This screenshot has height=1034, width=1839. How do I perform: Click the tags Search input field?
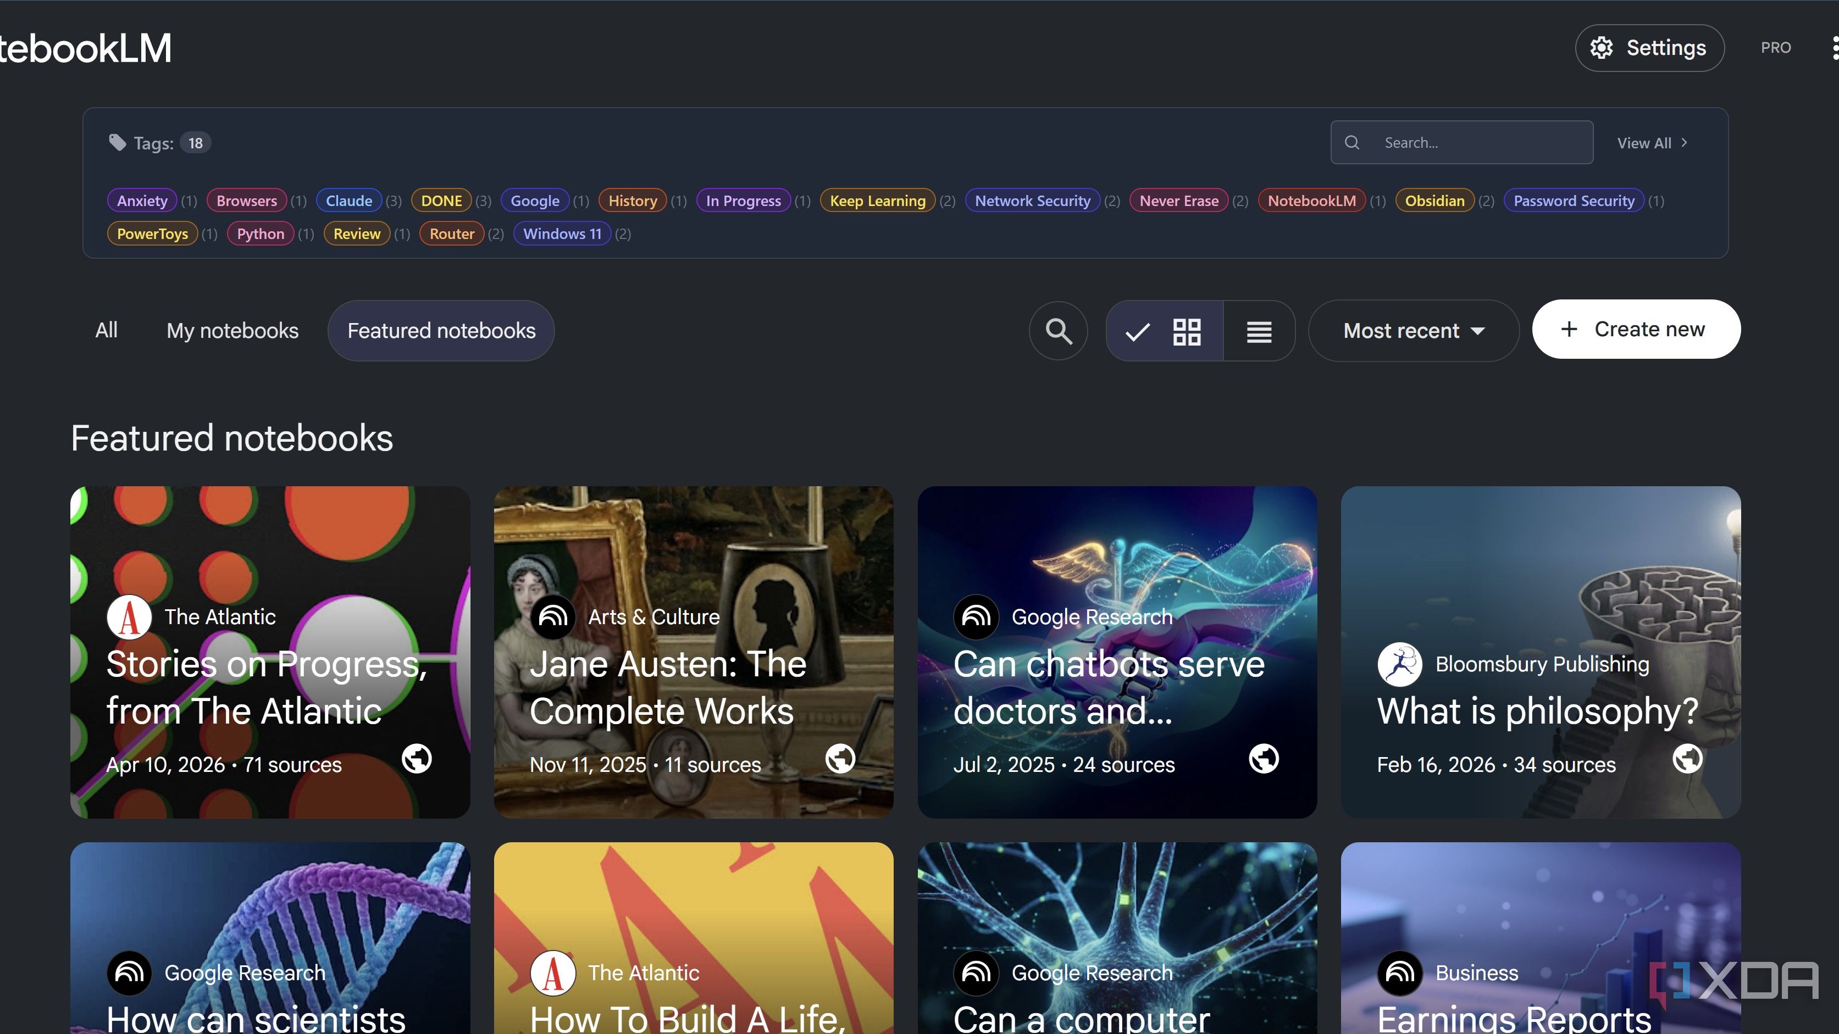click(x=1461, y=143)
